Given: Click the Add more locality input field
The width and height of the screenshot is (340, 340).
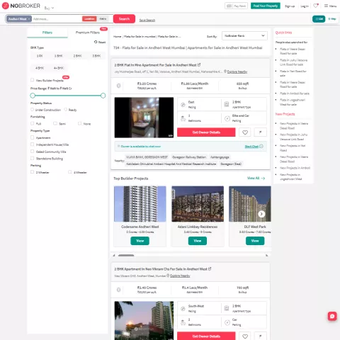Looking at the screenshot, I should click(x=57, y=19).
